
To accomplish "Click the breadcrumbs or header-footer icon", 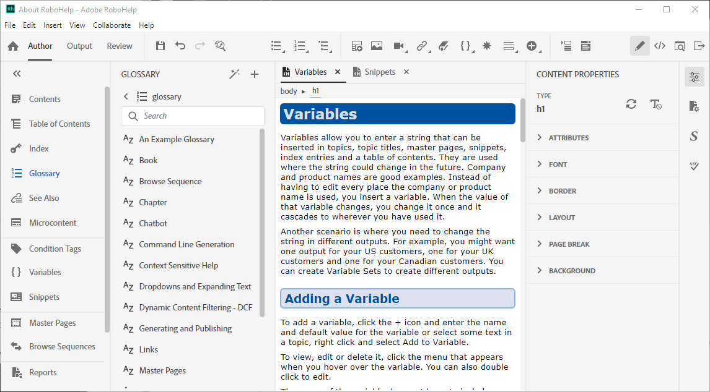I will [x=586, y=46].
